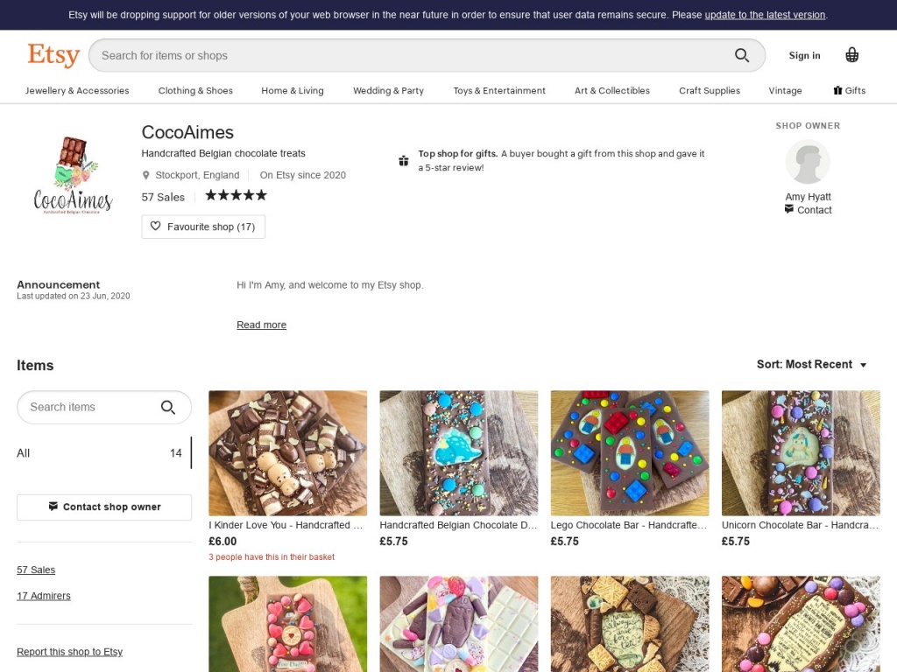Click the items search magnifier icon
Viewport: 897px width, 672px height.
(x=168, y=407)
